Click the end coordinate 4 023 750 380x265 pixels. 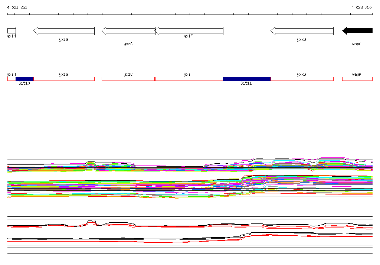[361, 7]
